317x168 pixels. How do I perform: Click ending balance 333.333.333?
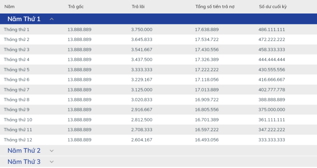272,140
